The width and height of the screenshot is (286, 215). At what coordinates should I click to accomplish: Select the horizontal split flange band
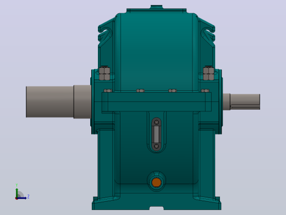pos(156,102)
